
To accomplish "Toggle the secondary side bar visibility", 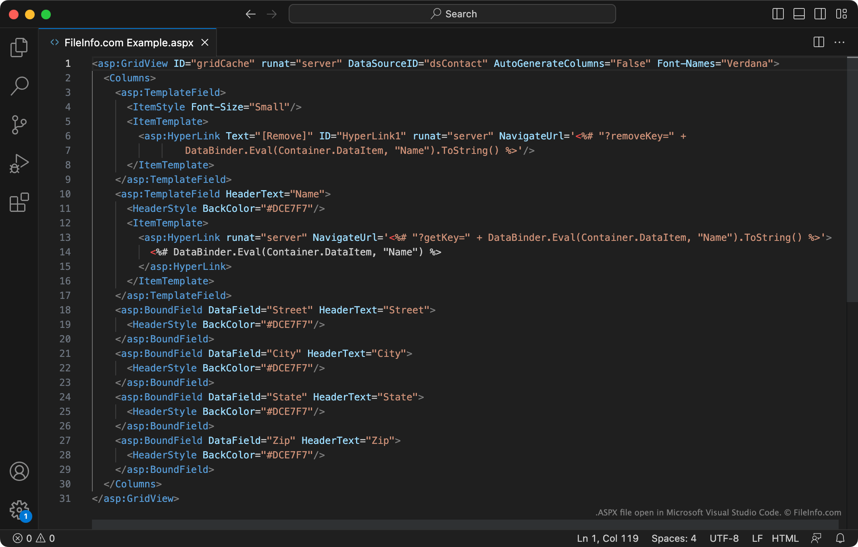I will pyautogui.click(x=820, y=14).
